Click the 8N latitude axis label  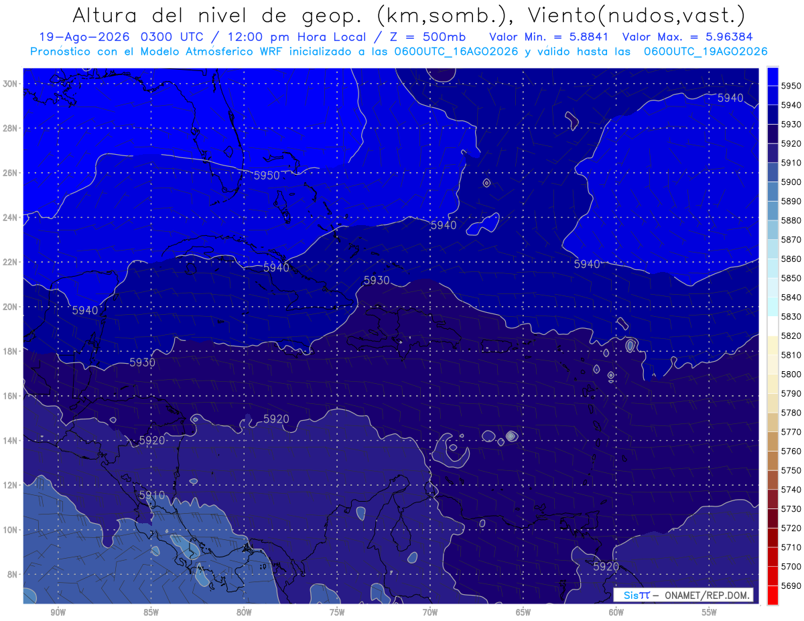(12, 574)
